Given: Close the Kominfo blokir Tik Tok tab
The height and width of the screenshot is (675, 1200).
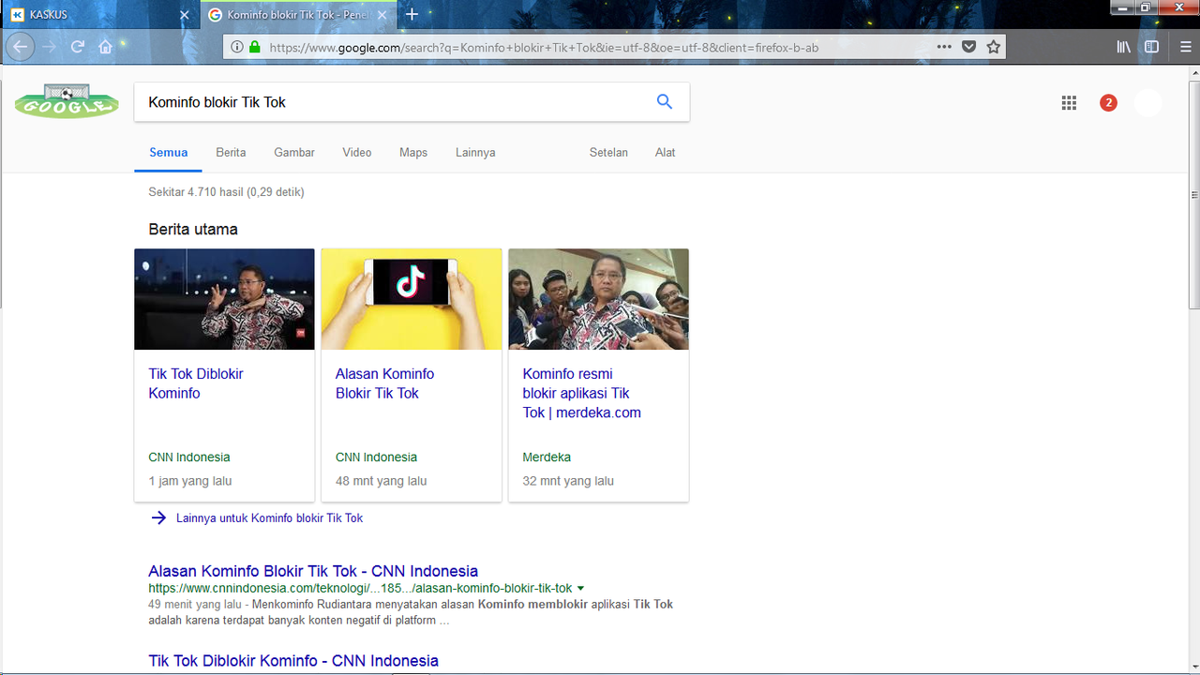Looking at the screenshot, I should [382, 15].
